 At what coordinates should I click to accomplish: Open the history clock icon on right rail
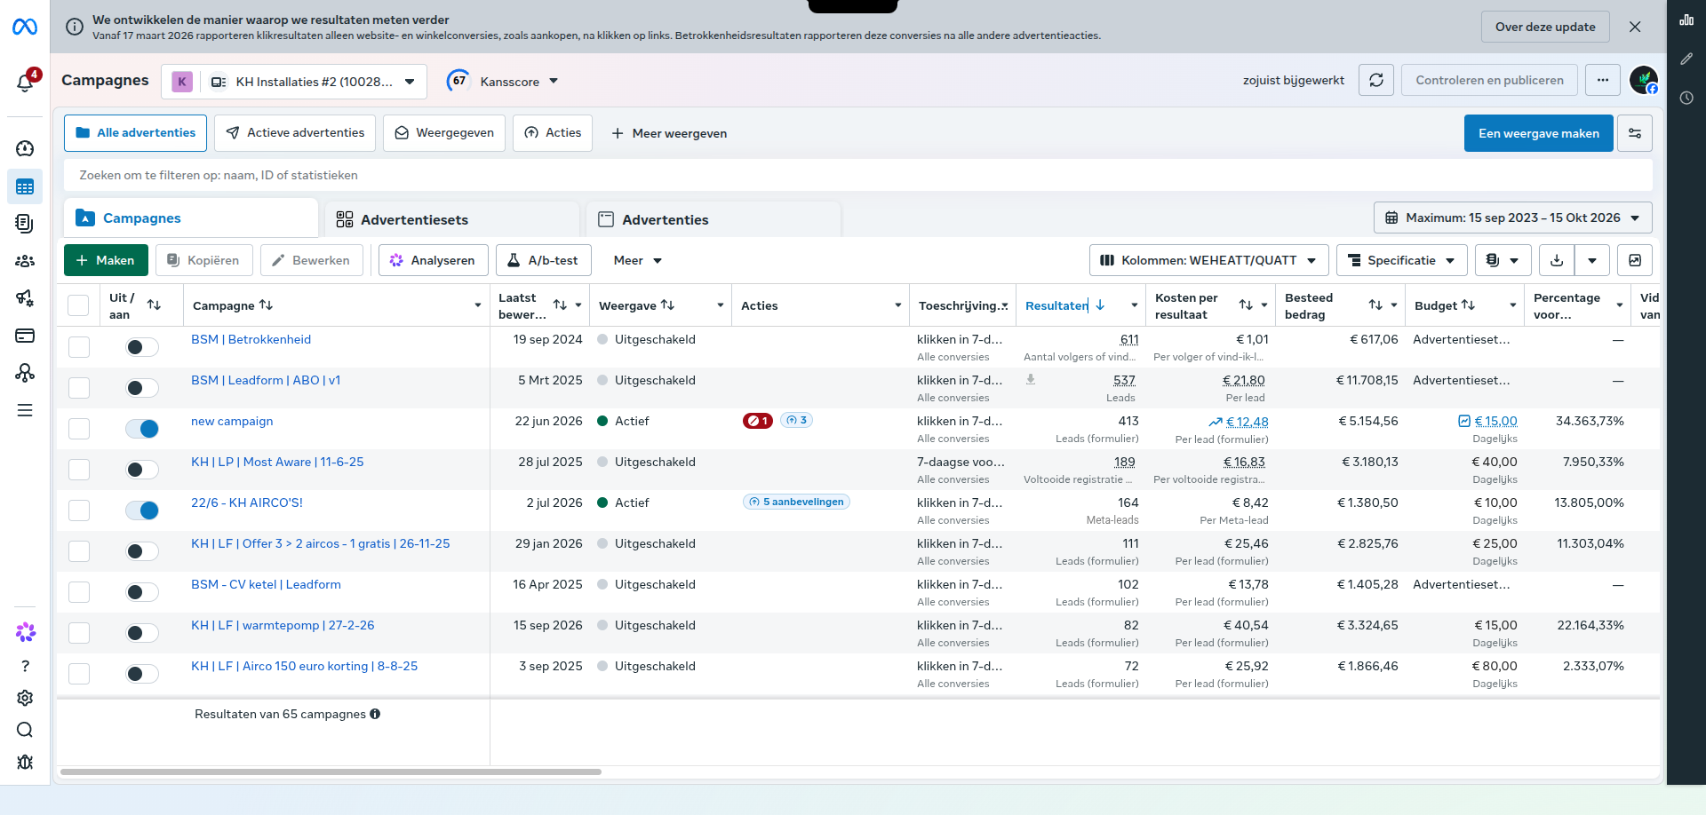click(x=1686, y=98)
